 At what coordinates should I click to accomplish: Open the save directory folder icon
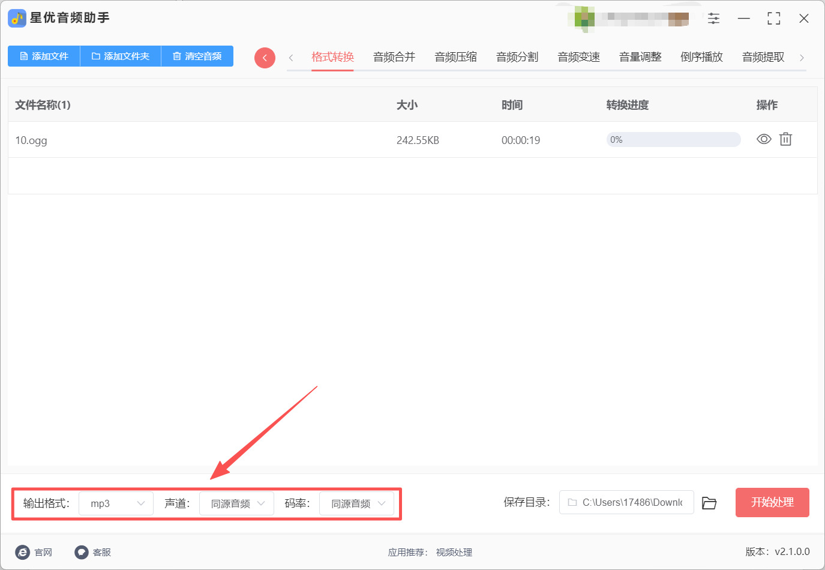click(709, 503)
